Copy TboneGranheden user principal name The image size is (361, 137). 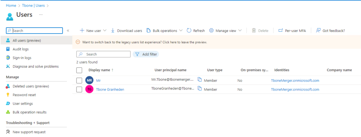click(x=200, y=88)
